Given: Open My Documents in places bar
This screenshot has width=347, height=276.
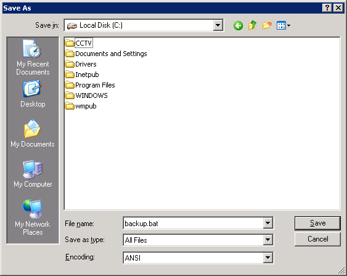Looking at the screenshot, I should coord(33,134).
